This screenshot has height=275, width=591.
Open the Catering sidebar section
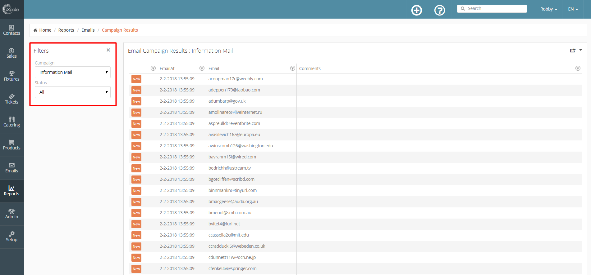pos(12,122)
